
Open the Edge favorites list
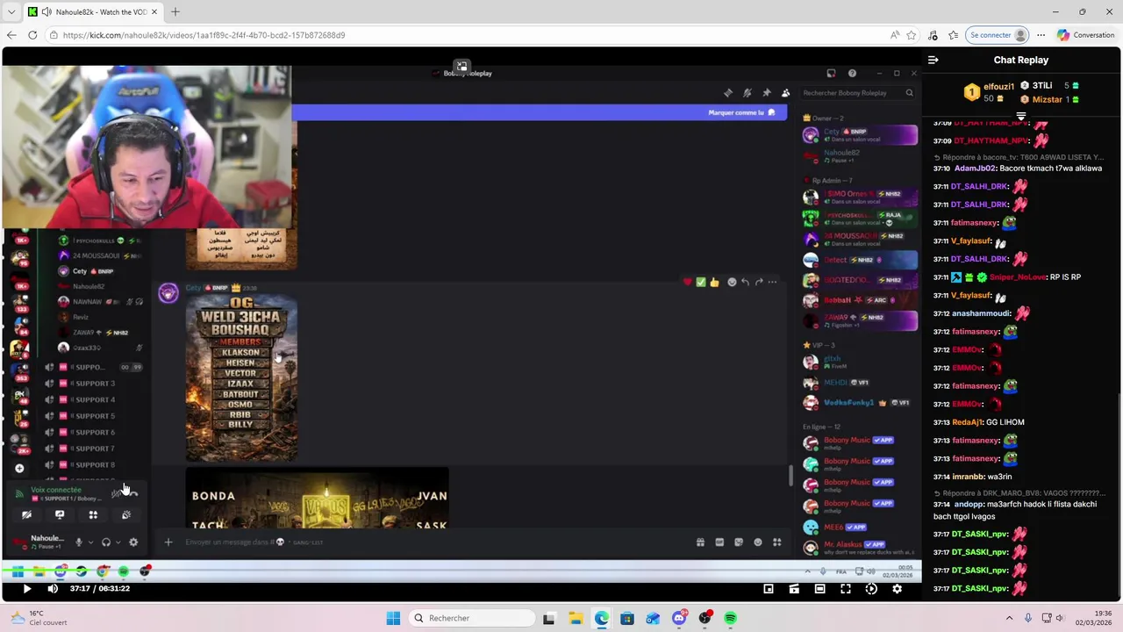tap(953, 35)
